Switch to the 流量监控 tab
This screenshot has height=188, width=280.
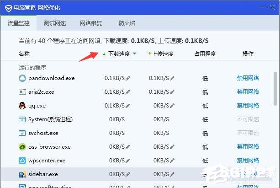[19, 23]
